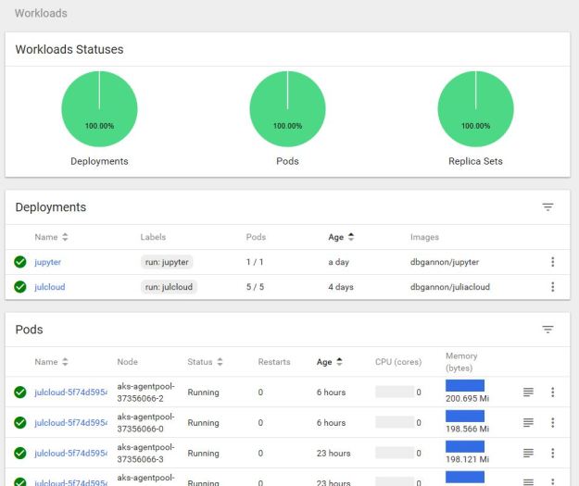Sort Deployments by Name column

(x=52, y=238)
